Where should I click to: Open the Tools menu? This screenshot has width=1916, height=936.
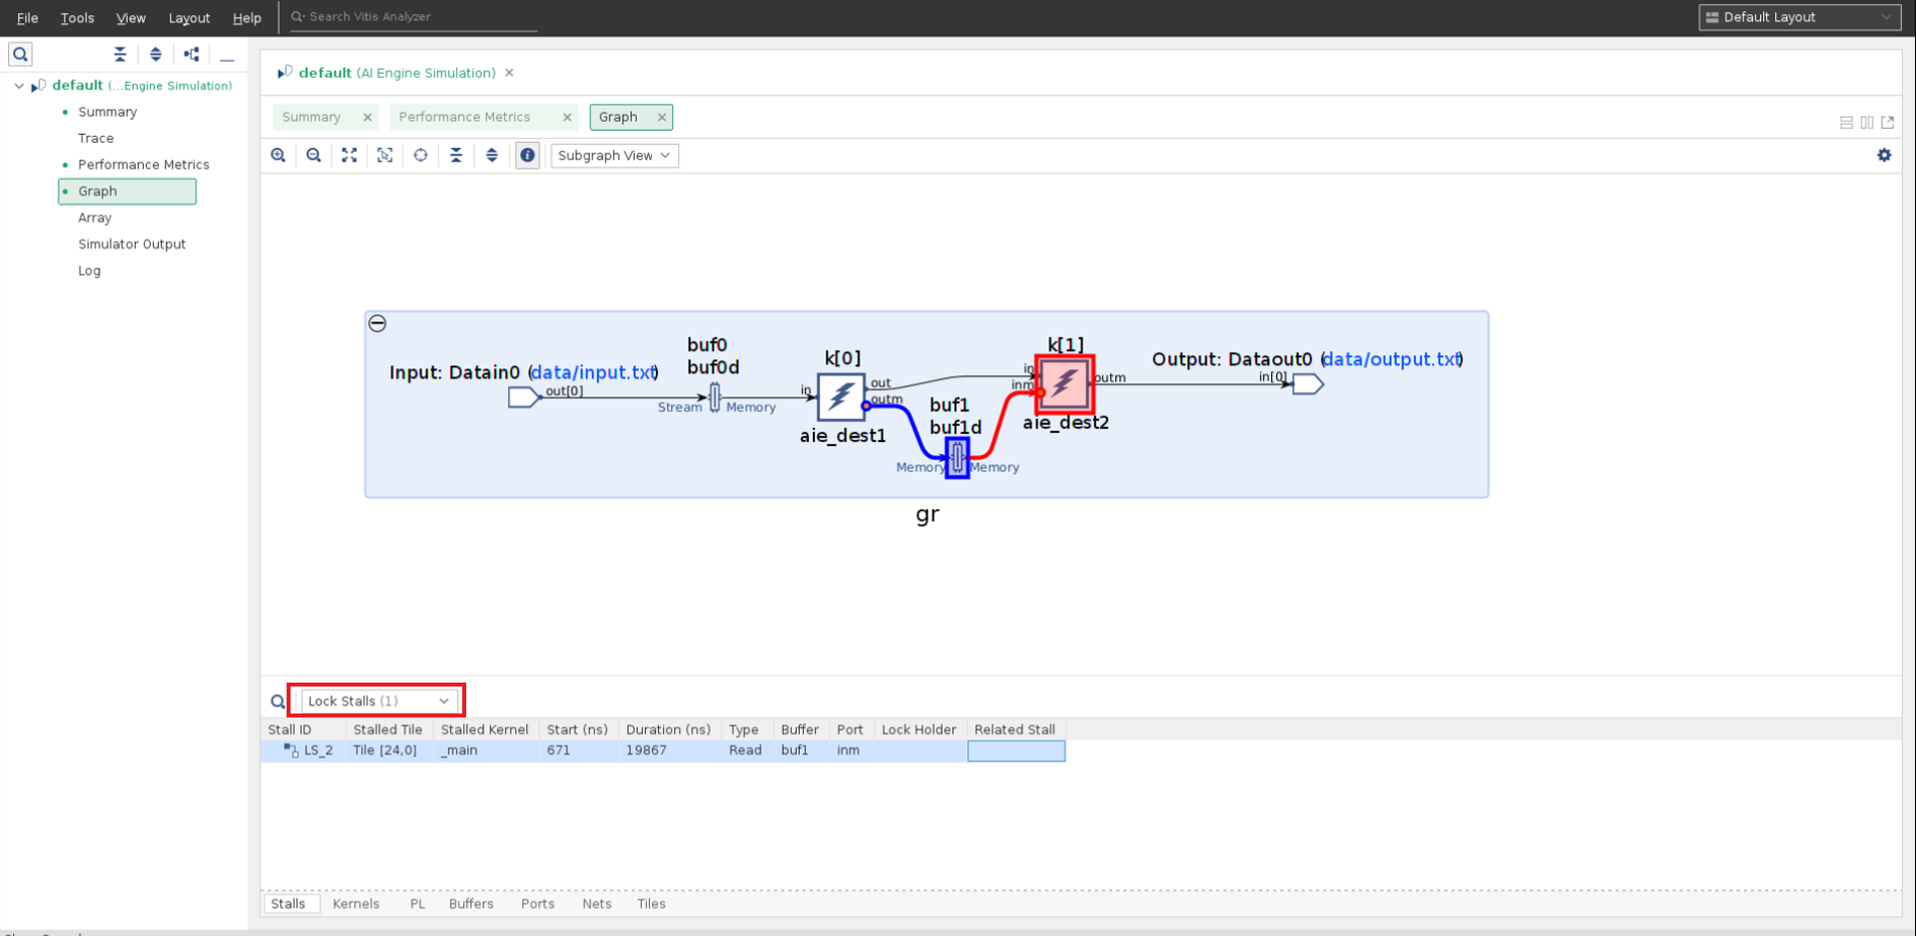pyautogui.click(x=77, y=18)
